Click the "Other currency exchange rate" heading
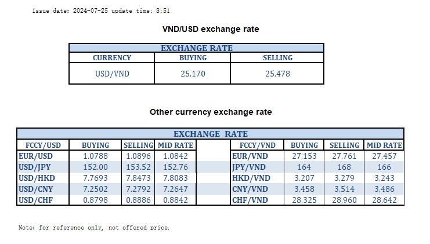The width and height of the screenshot is (430, 244). point(211,112)
